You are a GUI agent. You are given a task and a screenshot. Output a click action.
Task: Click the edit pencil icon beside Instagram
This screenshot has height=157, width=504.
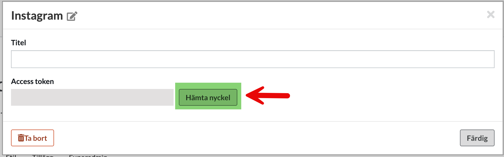tap(72, 16)
